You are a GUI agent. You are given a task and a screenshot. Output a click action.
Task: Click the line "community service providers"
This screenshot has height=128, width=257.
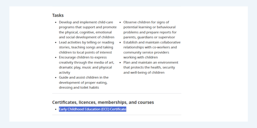click(x=146, y=52)
